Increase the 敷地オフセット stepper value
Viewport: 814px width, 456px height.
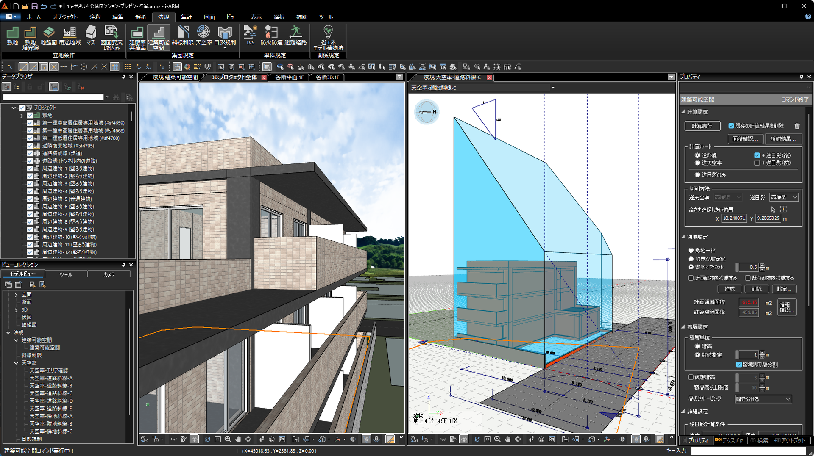[762, 265]
